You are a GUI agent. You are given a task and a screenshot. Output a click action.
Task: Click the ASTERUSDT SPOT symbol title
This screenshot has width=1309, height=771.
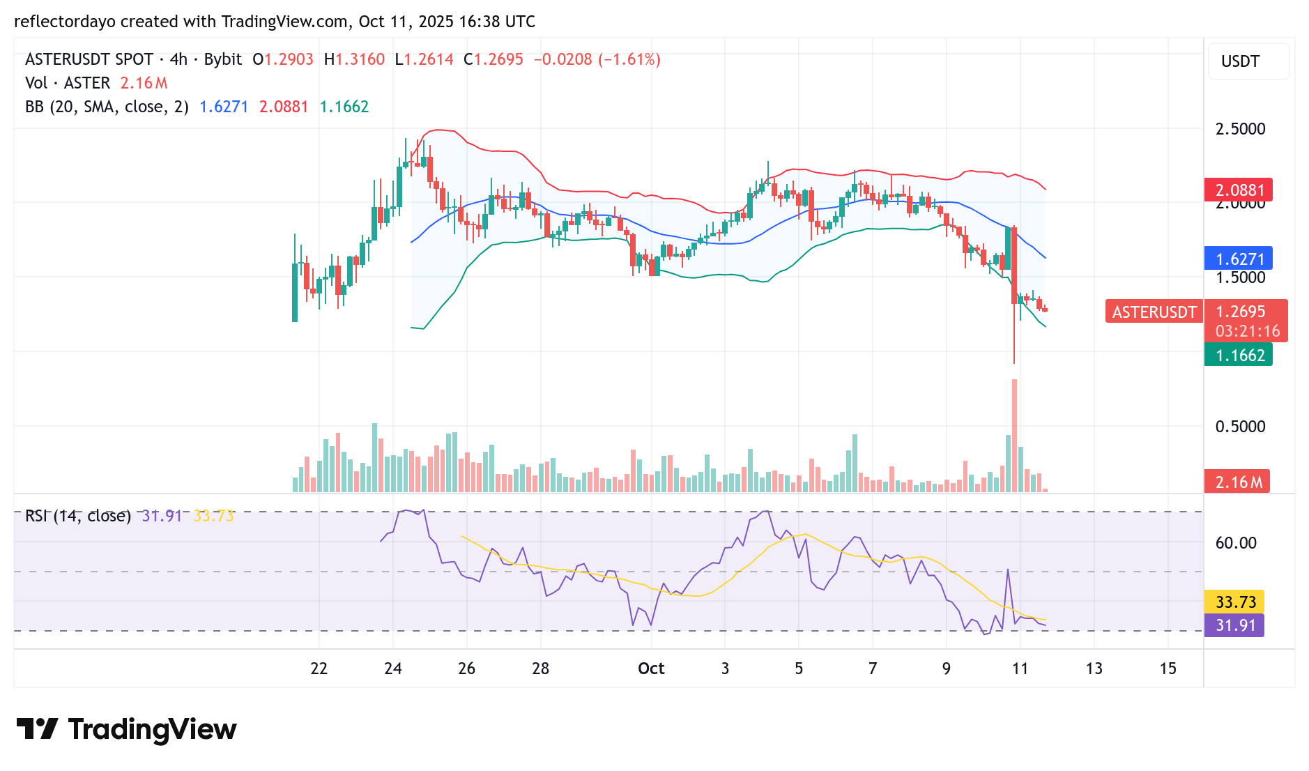(89, 59)
